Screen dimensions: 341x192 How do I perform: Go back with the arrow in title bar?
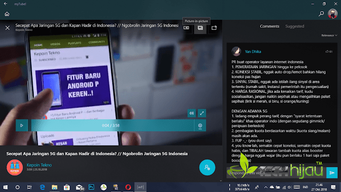click(5, 4)
